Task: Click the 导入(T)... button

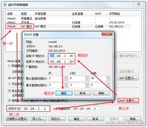Action: click(38, 119)
